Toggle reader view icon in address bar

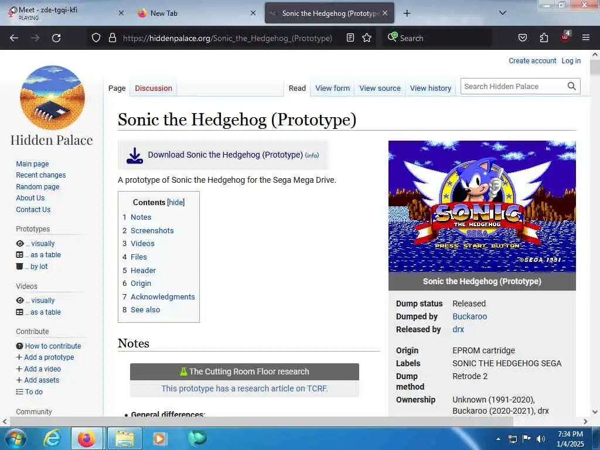[350, 37]
